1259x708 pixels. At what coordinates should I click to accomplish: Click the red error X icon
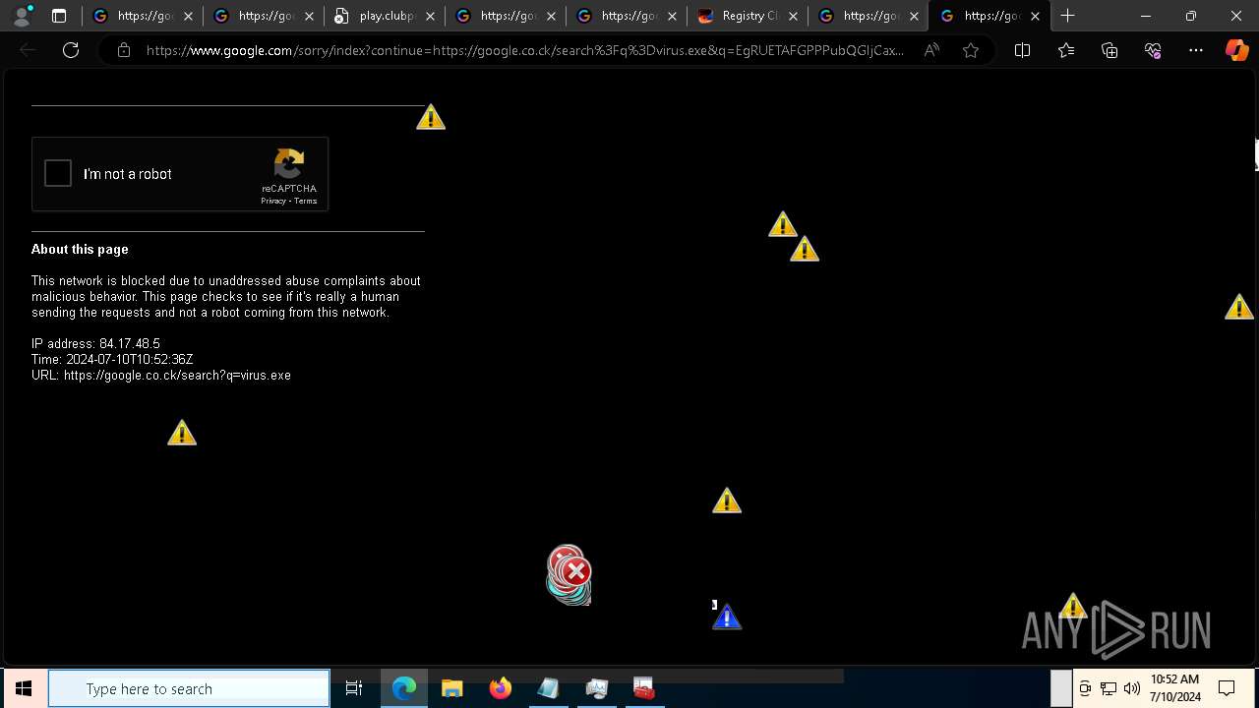click(576, 571)
